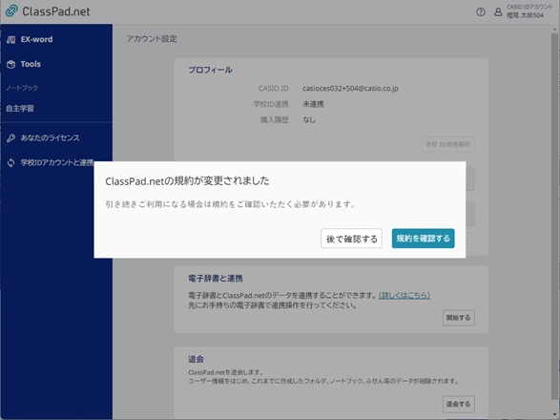Click the 規約を確認する button
Image resolution: width=560 pixels, height=420 pixels.
pyautogui.click(x=424, y=239)
